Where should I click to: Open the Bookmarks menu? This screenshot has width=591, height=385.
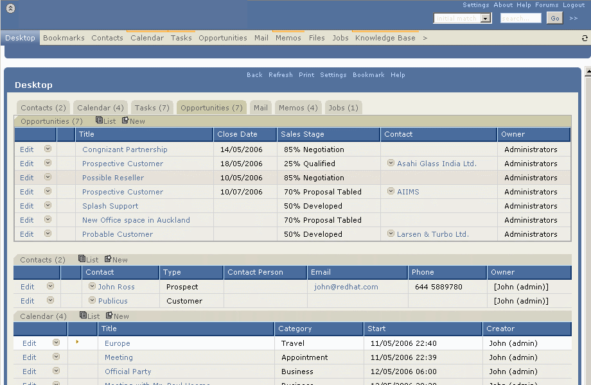pyautogui.click(x=64, y=38)
